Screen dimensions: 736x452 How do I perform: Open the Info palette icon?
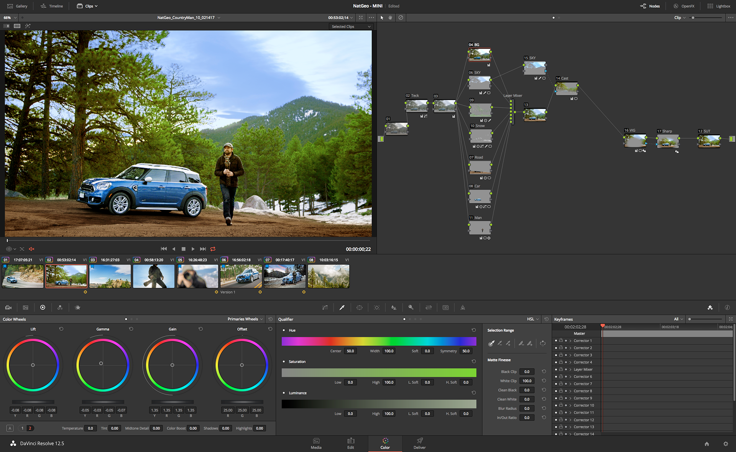pos(727,308)
